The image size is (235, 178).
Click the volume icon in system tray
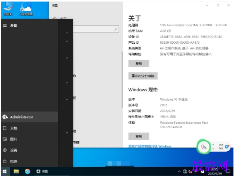coord(190,171)
